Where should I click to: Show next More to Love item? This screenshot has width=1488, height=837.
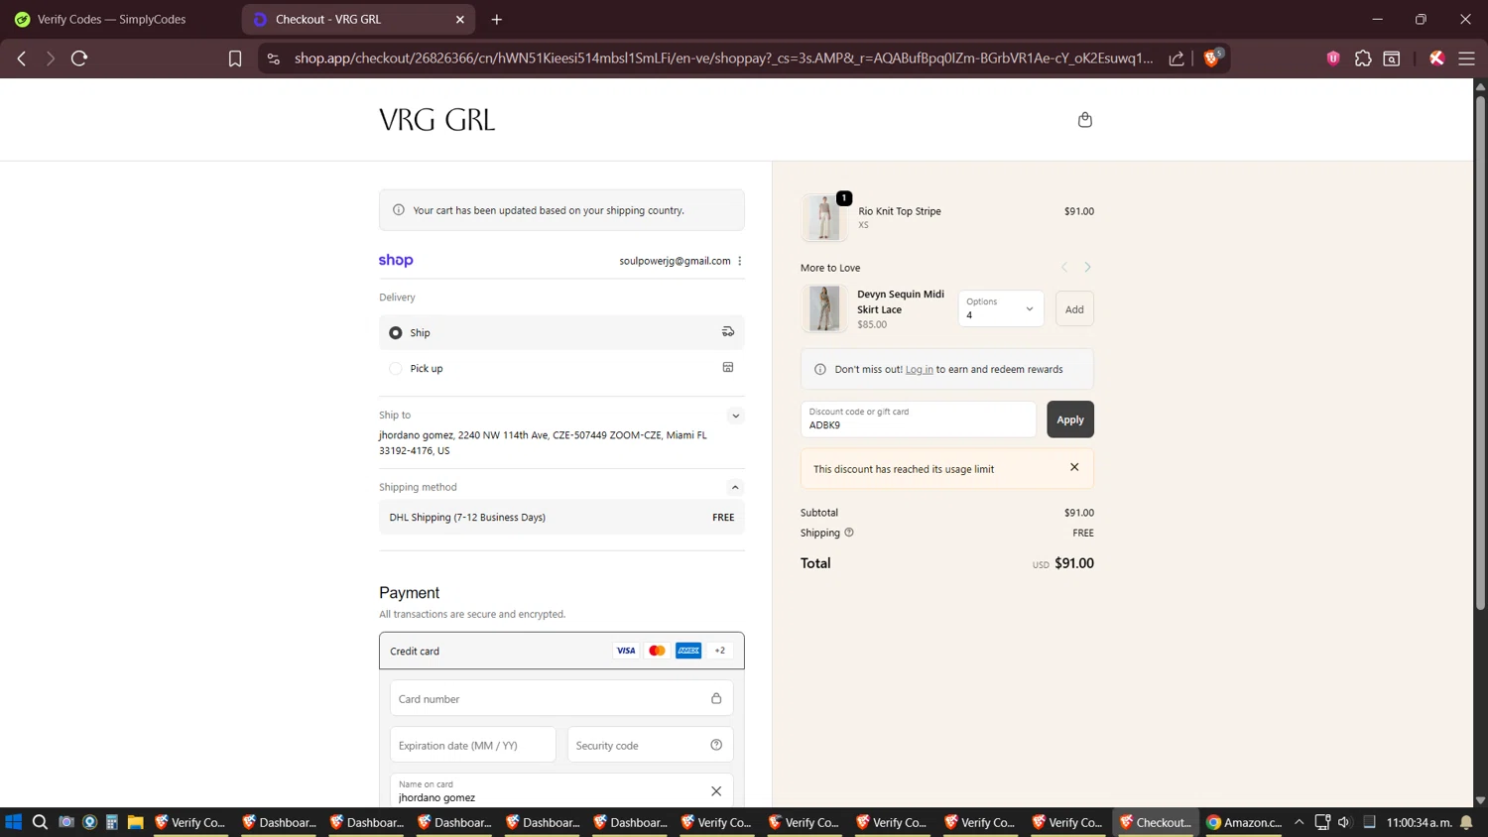(x=1087, y=267)
